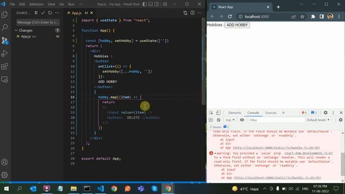The width and height of the screenshot is (345, 194).
Task: Toggle Chrome side panel
Action: [321, 17]
